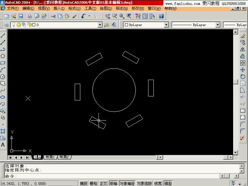Choose the Polygon tool
Image resolution: width=248 pixels, height=186 pixels.
click(3, 56)
